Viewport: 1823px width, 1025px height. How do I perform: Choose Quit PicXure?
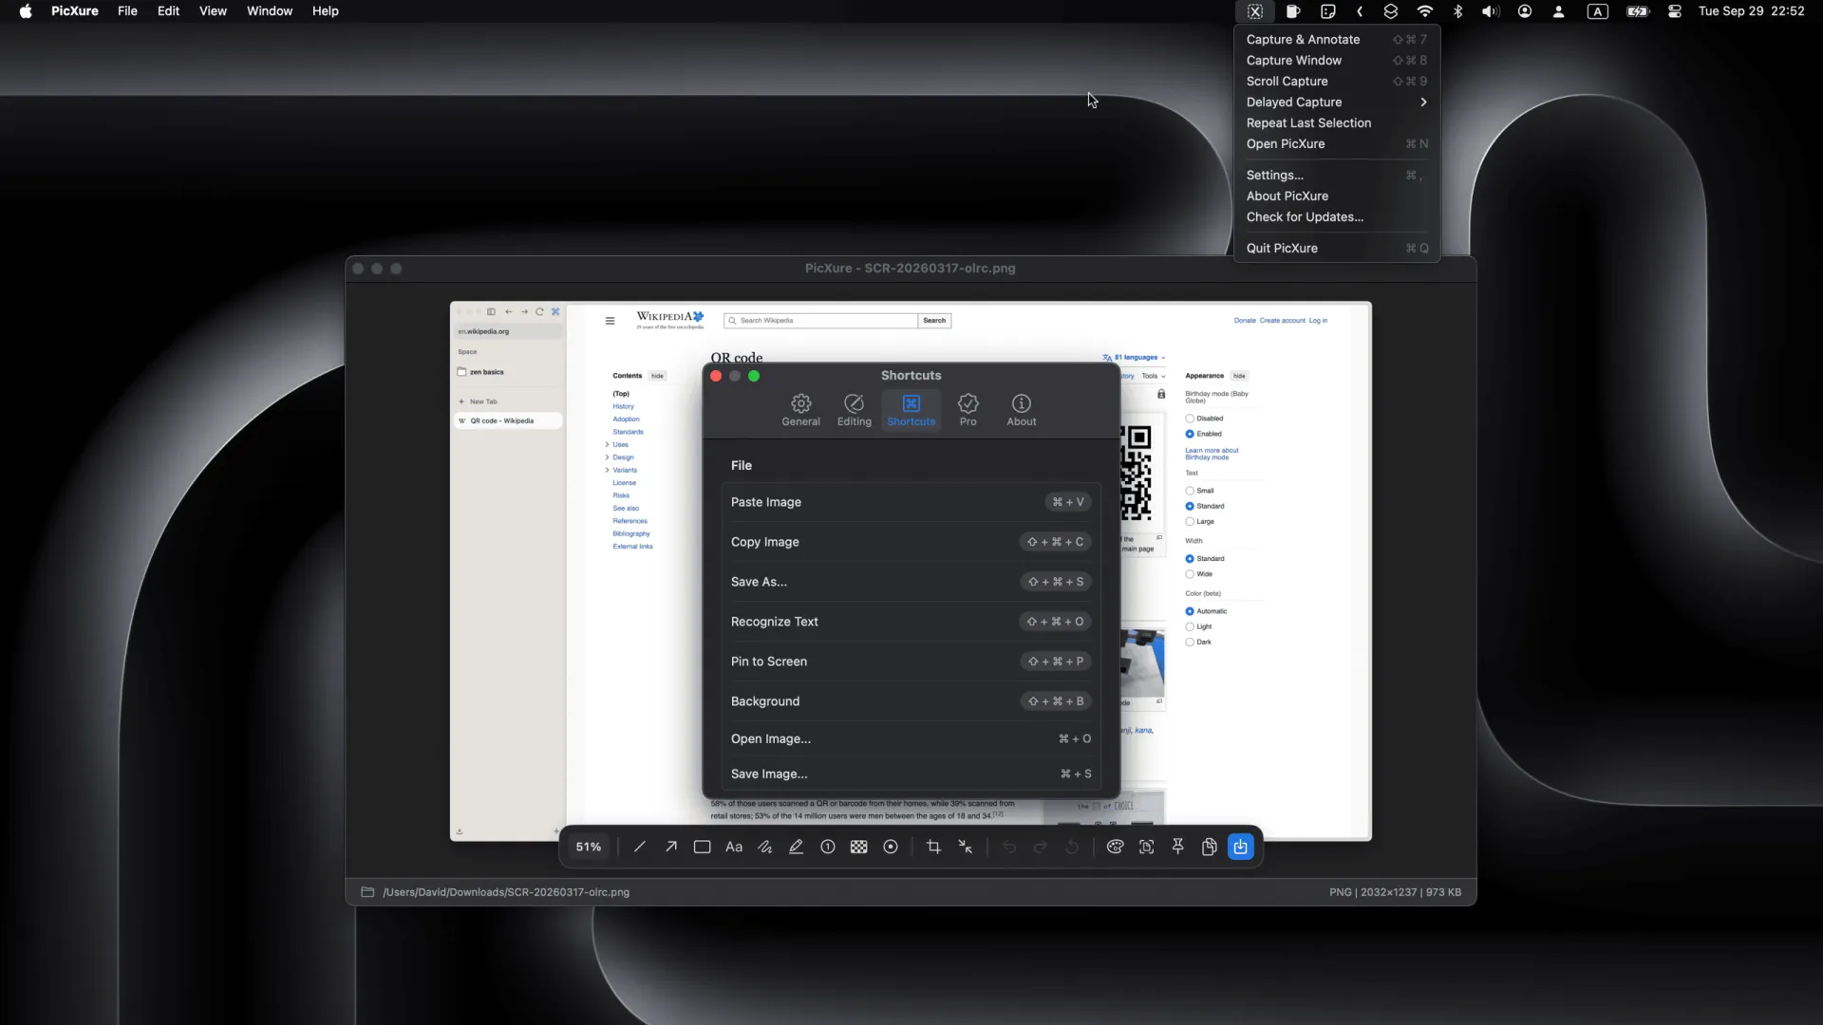tap(1337, 248)
